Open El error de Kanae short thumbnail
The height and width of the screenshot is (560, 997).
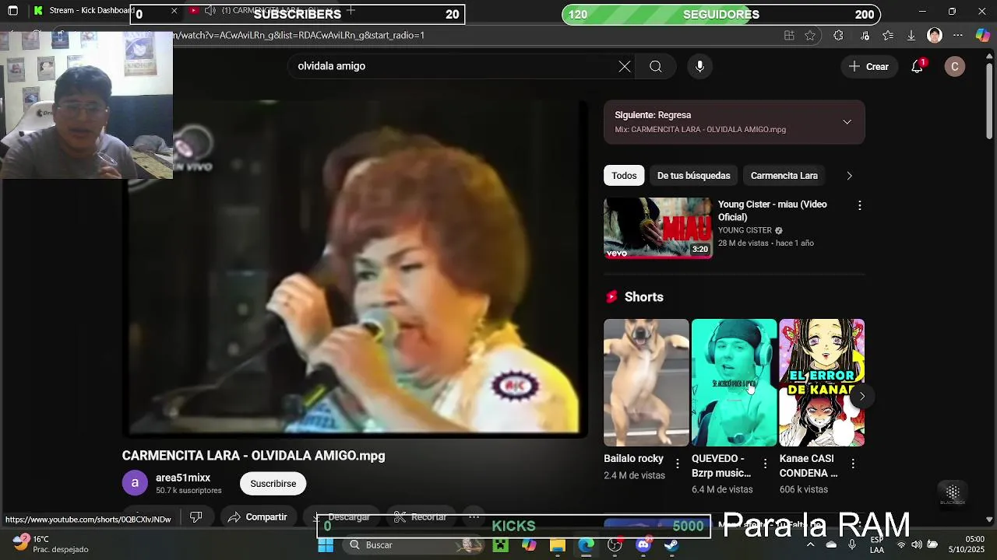[x=822, y=383]
